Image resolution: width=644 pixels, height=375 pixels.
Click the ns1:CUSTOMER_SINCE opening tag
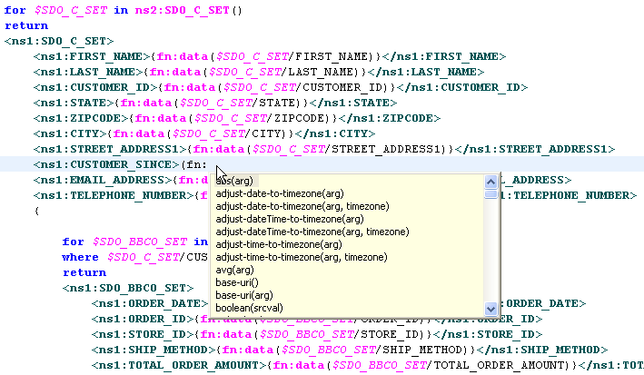107,164
